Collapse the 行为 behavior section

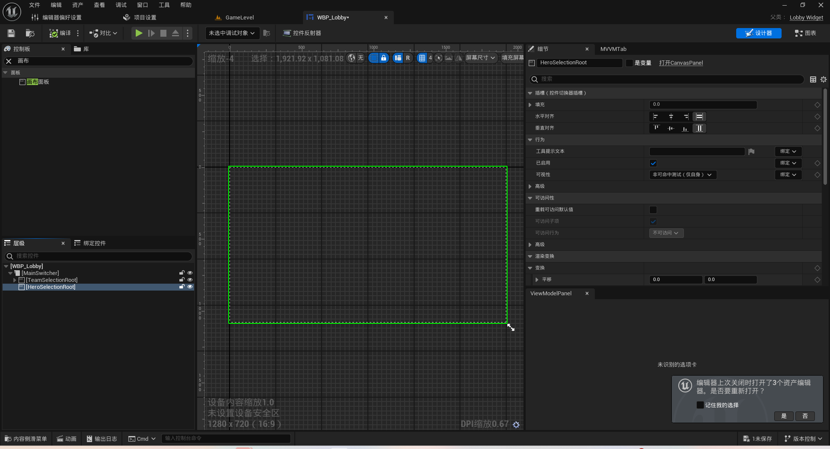coord(530,140)
